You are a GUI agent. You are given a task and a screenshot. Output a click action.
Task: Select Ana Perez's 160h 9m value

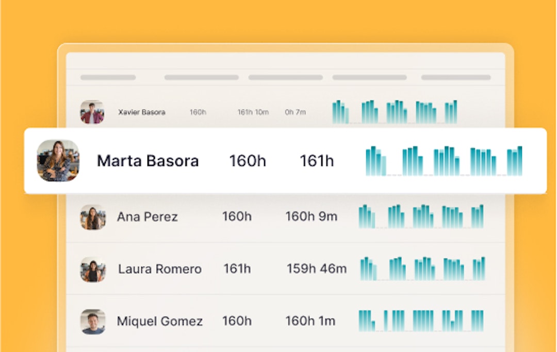coord(311,217)
